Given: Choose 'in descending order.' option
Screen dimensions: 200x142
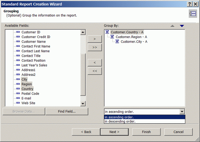Looking at the screenshot, I should pyautogui.click(x=144, y=122).
